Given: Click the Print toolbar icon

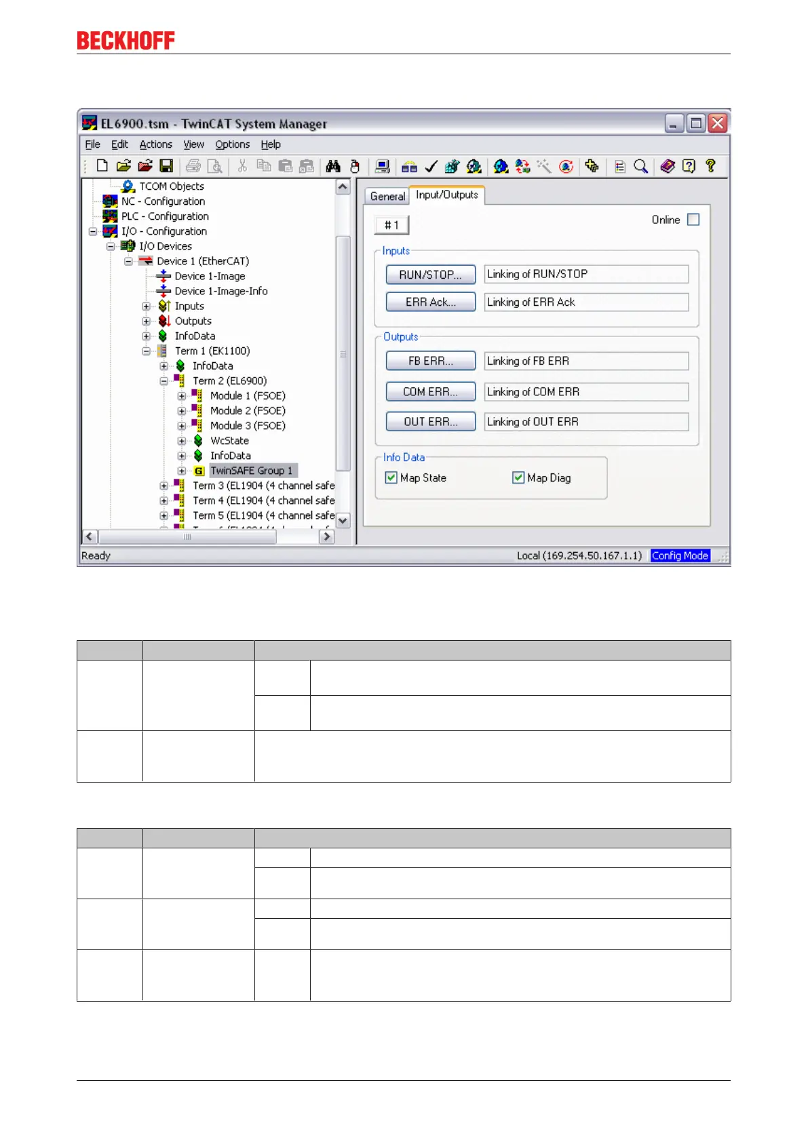Looking at the screenshot, I should [193, 166].
